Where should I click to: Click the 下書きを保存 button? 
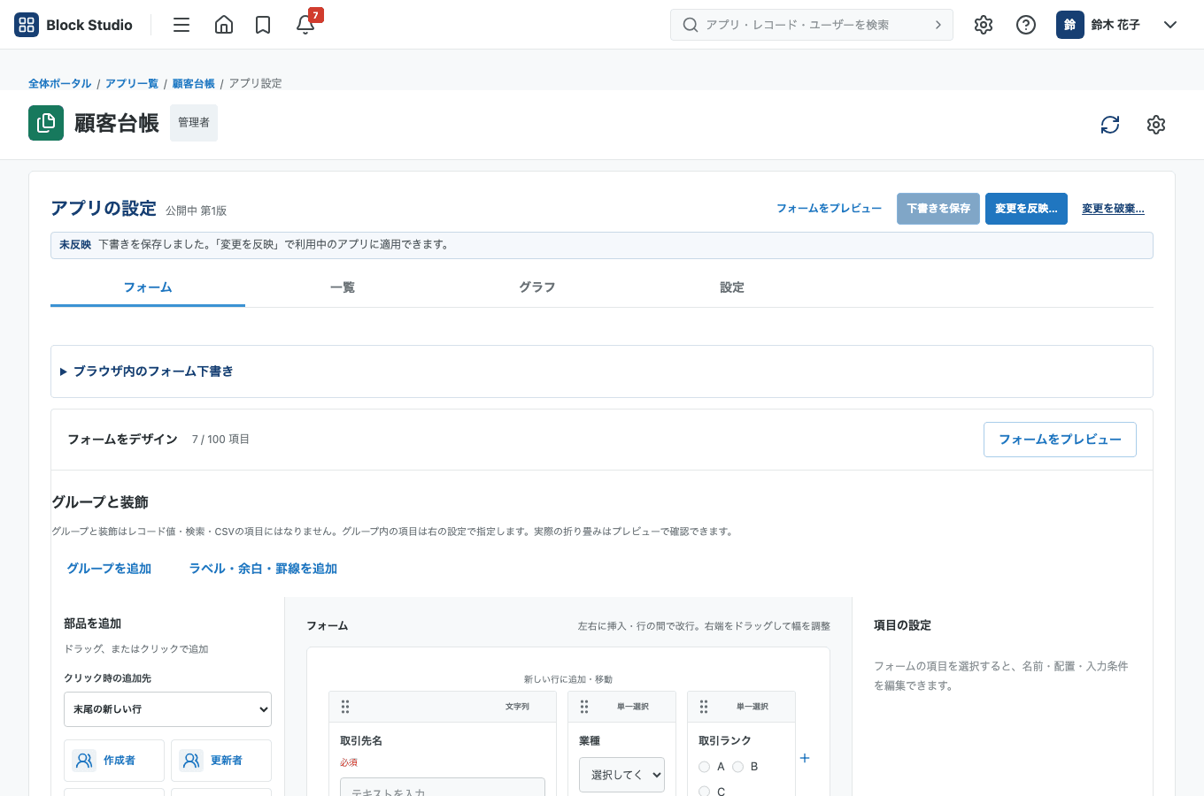coord(938,209)
